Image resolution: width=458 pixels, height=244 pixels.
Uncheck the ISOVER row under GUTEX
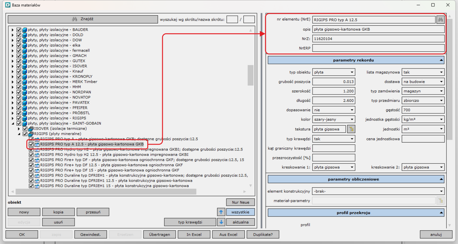click(19, 66)
